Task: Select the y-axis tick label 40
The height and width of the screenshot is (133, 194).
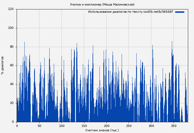Action: [12, 84]
